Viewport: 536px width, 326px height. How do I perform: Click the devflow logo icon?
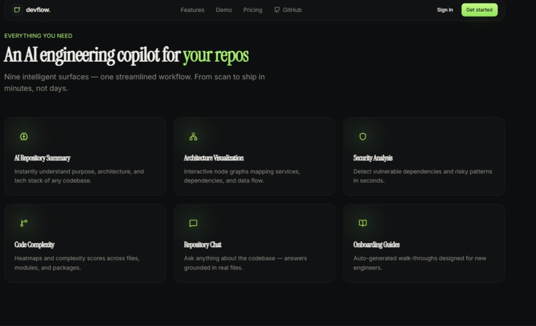[17, 10]
